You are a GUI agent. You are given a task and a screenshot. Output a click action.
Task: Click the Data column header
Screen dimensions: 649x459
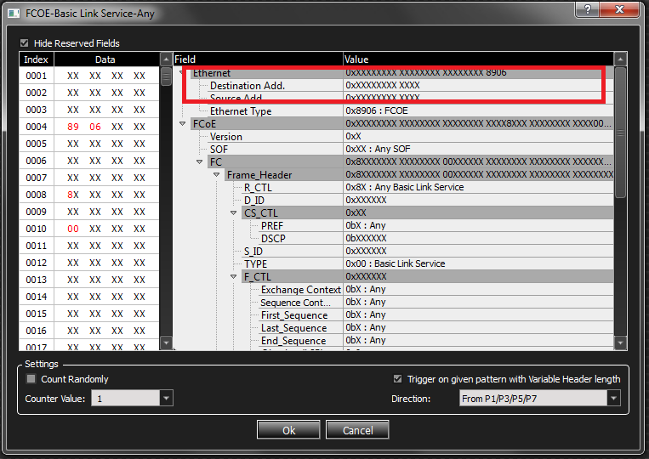106,59
